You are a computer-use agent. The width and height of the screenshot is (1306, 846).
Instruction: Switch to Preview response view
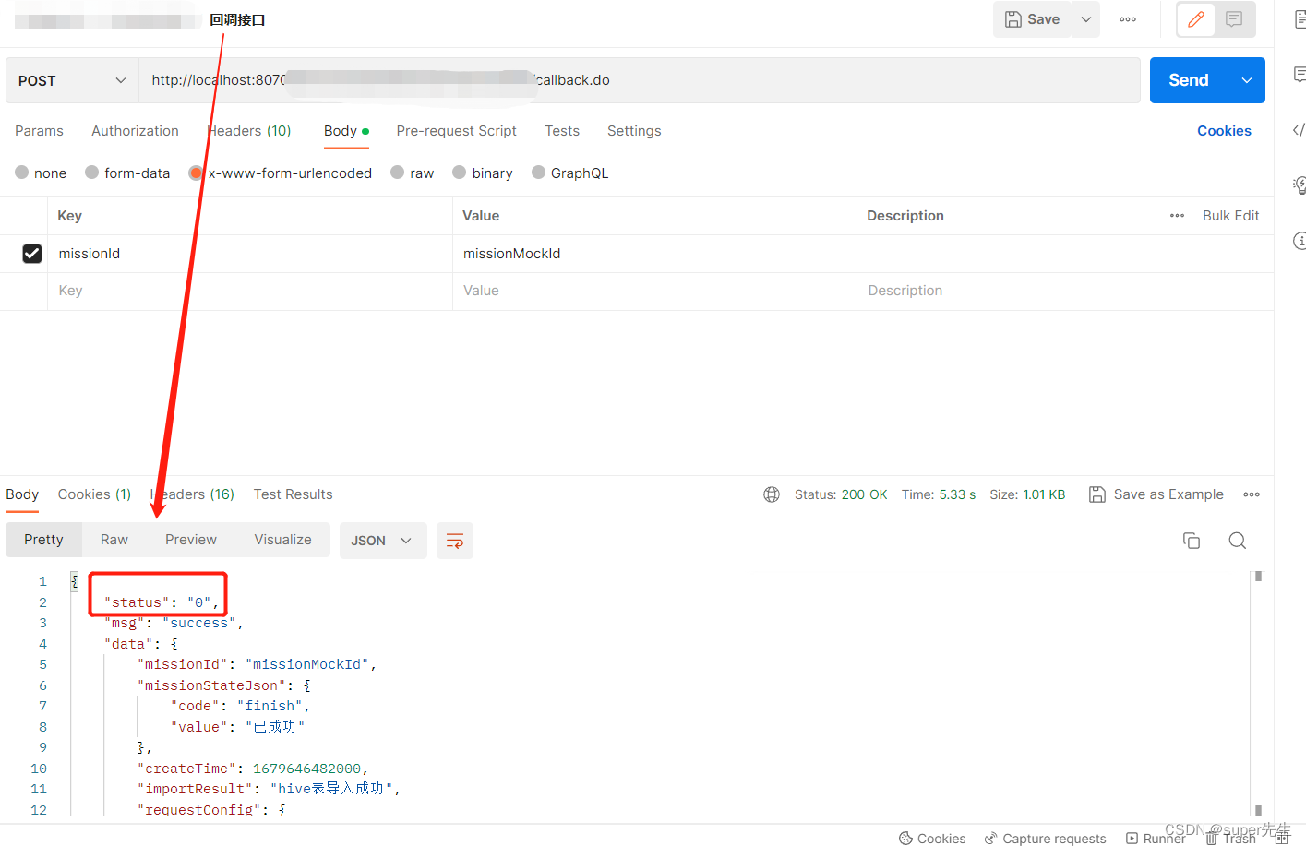click(x=191, y=540)
